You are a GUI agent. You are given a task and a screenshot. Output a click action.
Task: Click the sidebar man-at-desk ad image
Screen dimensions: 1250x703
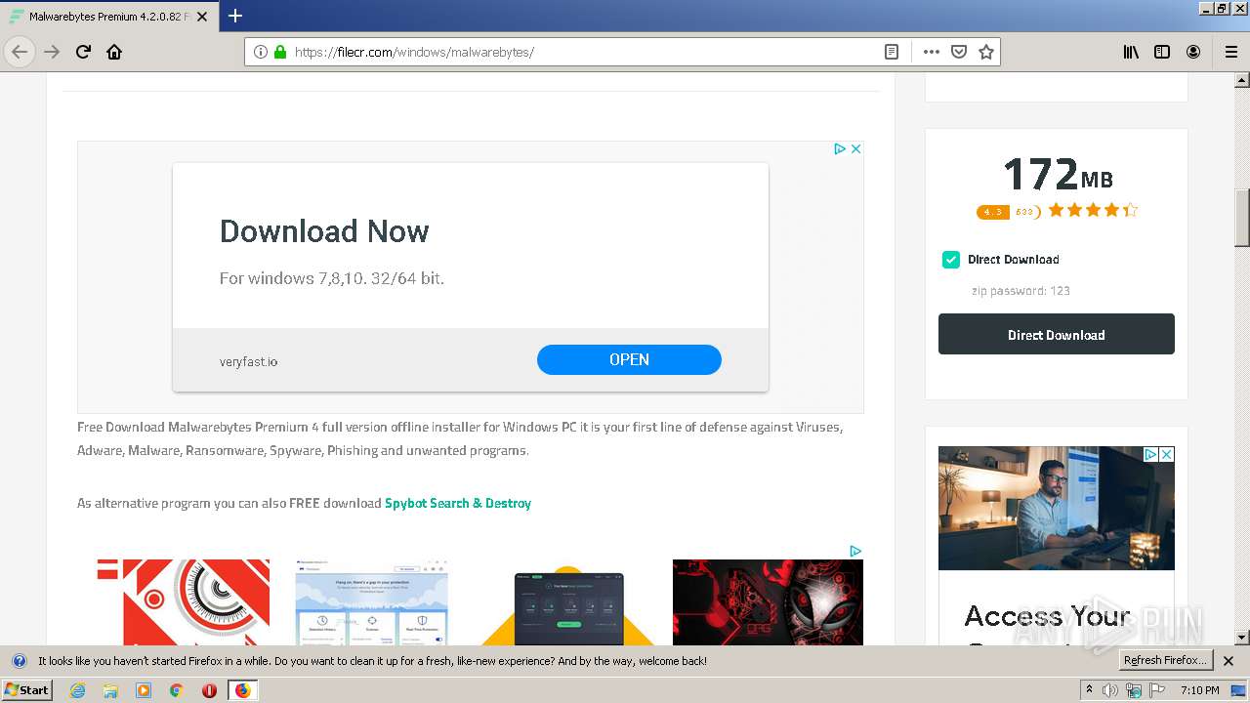(x=1057, y=508)
